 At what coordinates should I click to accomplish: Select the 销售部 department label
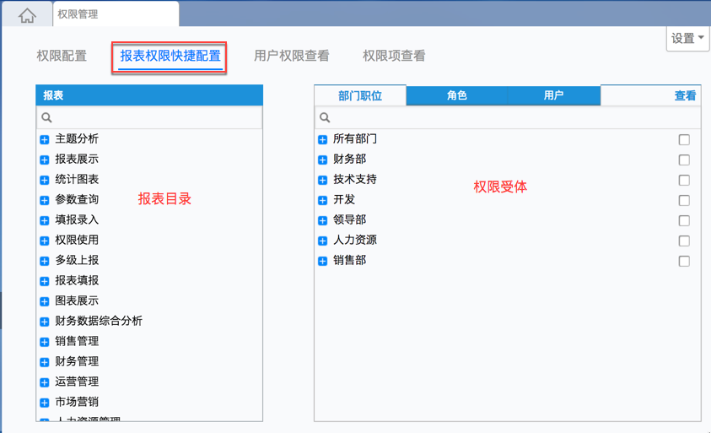[350, 260]
